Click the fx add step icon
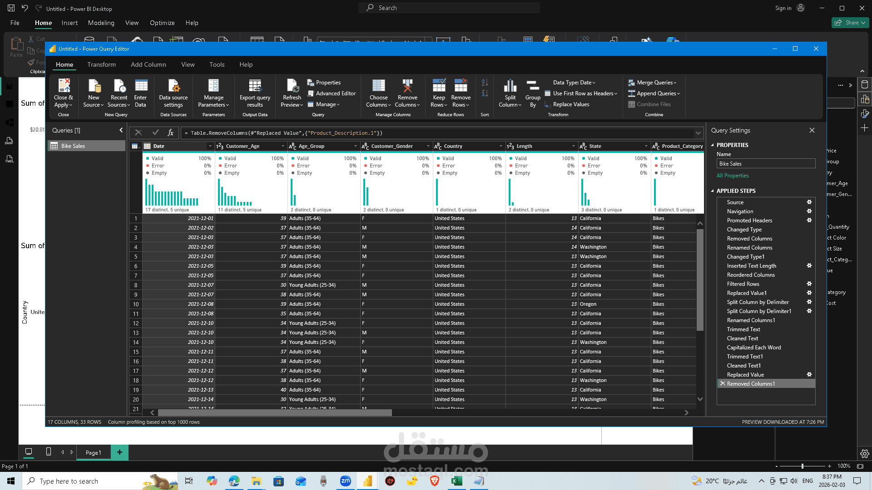 tap(171, 132)
